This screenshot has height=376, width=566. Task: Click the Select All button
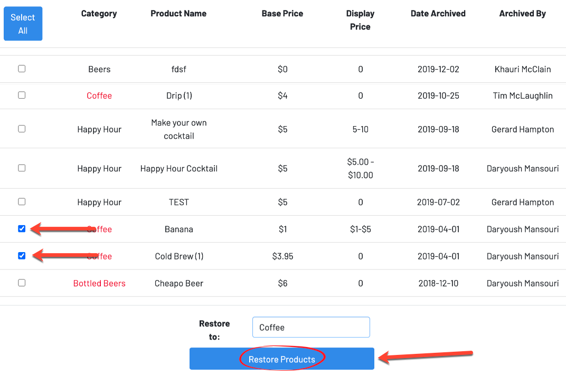[23, 24]
